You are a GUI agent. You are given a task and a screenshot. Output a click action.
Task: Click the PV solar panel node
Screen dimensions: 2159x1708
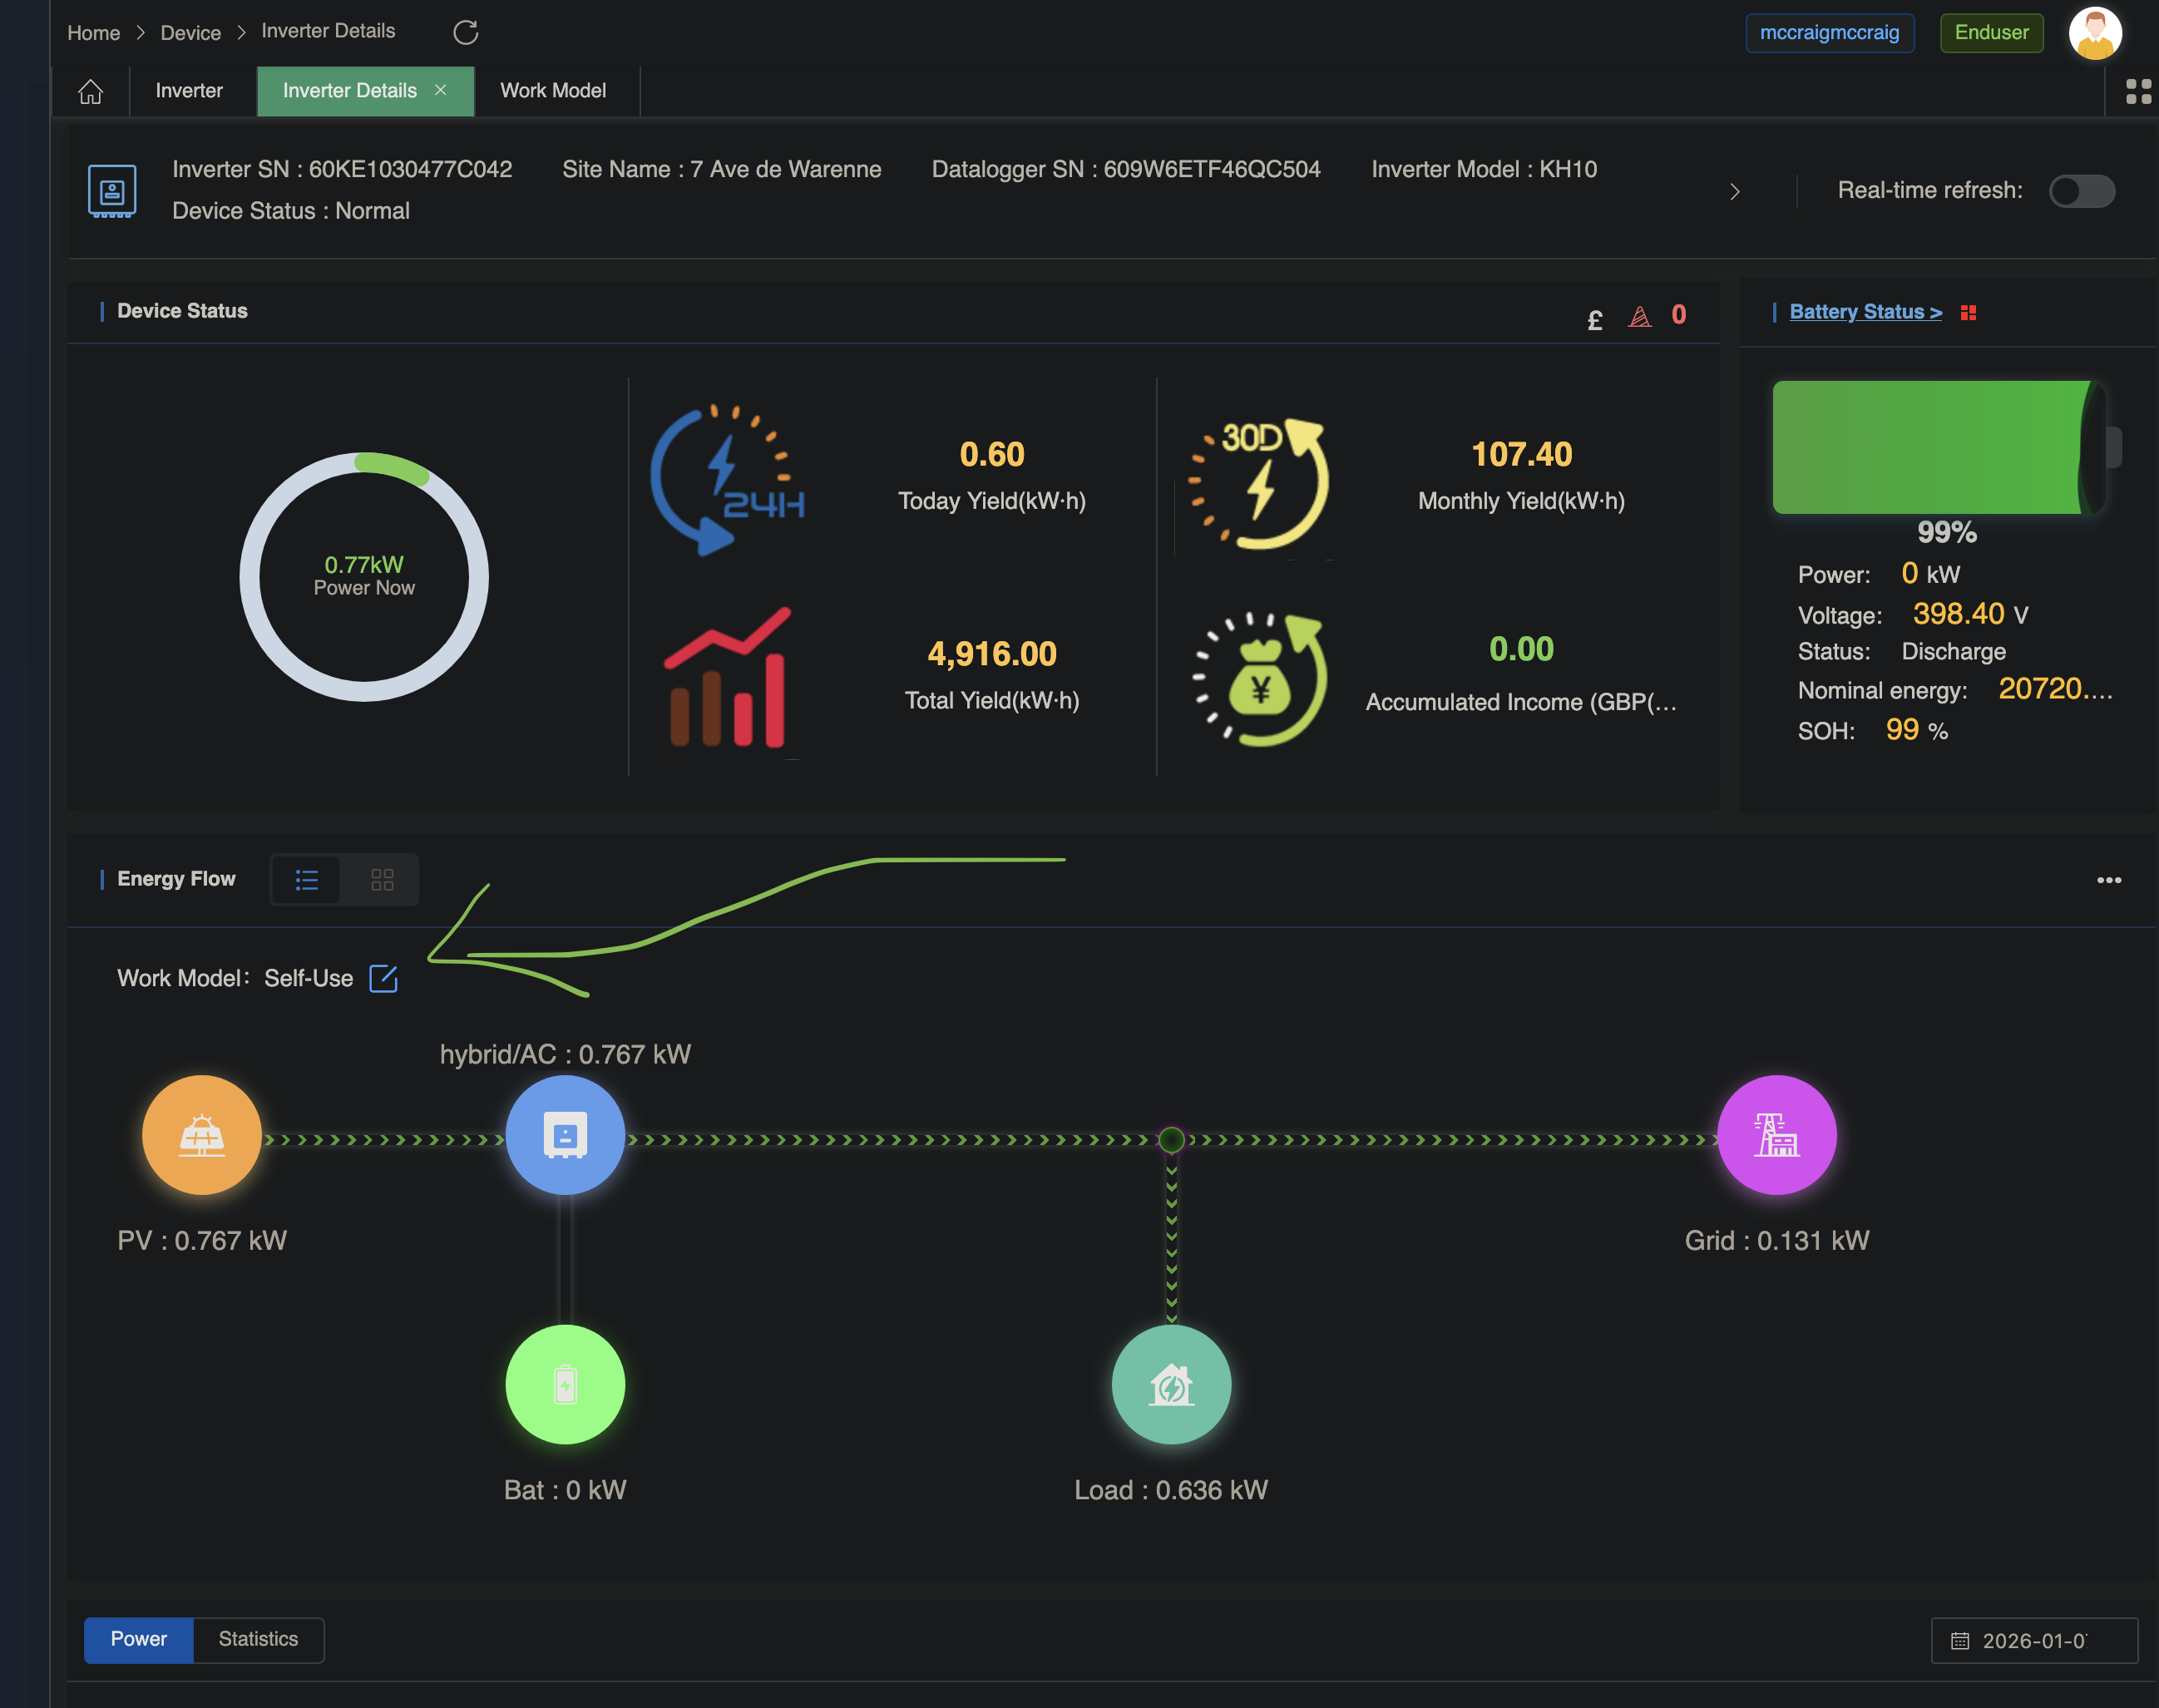[x=202, y=1135]
